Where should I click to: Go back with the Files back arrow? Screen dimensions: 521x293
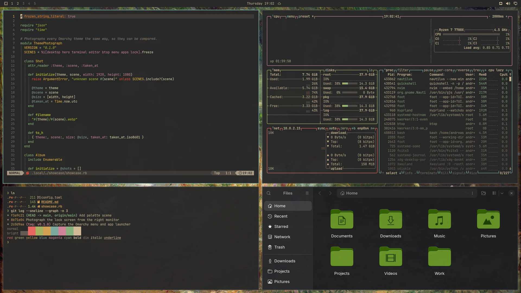point(320,193)
